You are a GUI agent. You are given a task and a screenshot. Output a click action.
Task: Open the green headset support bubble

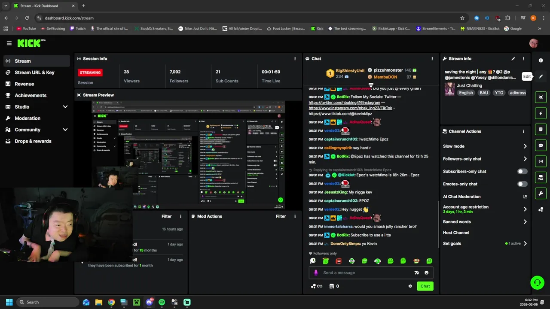(537, 282)
